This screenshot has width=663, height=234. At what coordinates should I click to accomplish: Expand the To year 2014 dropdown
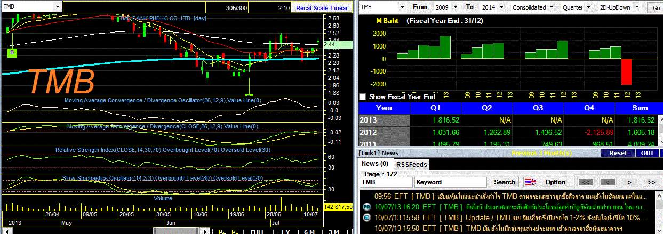pos(502,7)
